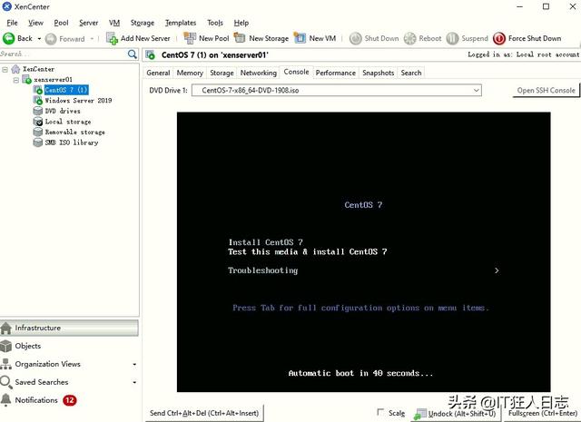Click the red 12 notifications badge
This screenshot has height=422, width=581.
(69, 400)
